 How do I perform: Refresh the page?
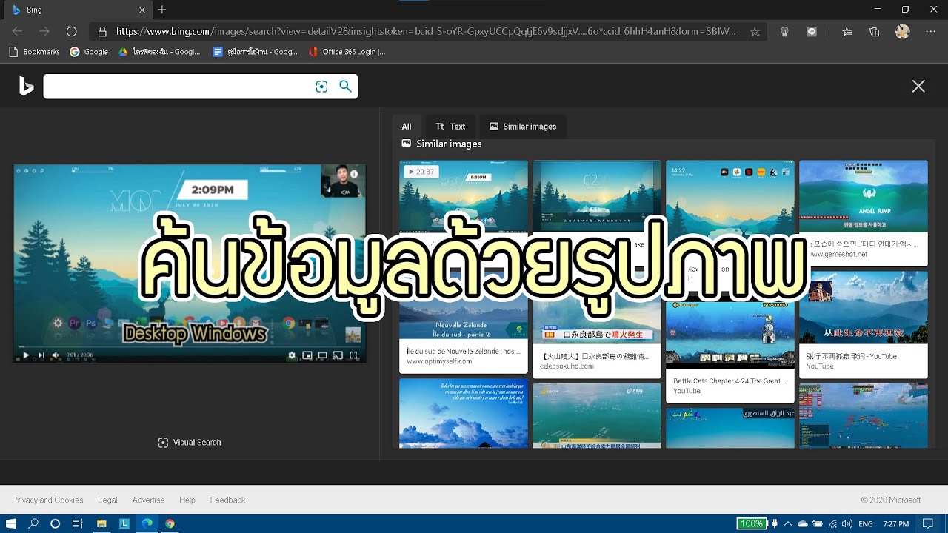point(71,32)
